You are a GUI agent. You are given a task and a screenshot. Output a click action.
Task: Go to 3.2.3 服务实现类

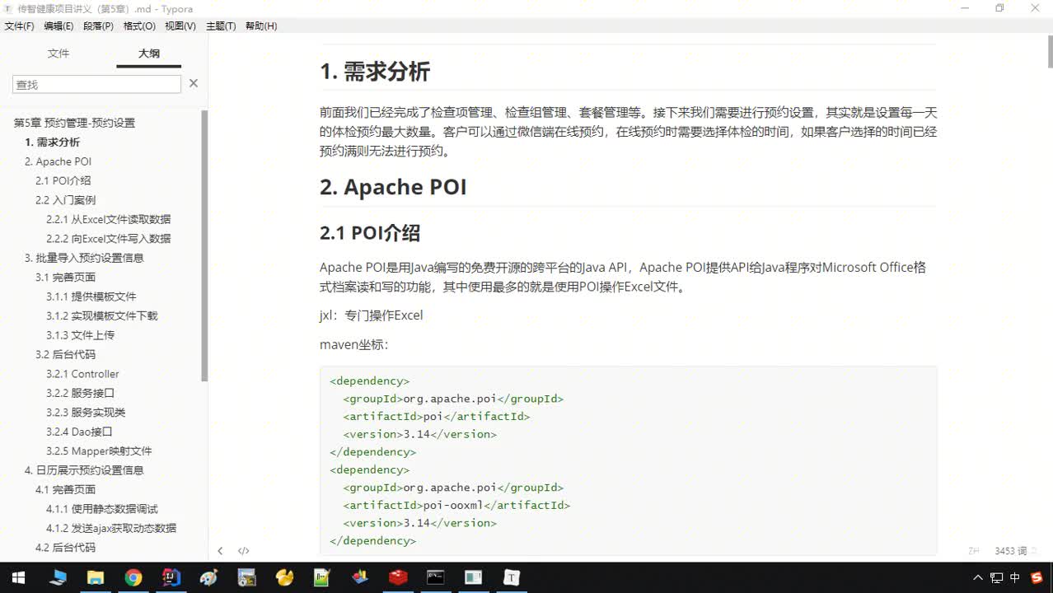pyautogui.click(x=86, y=413)
